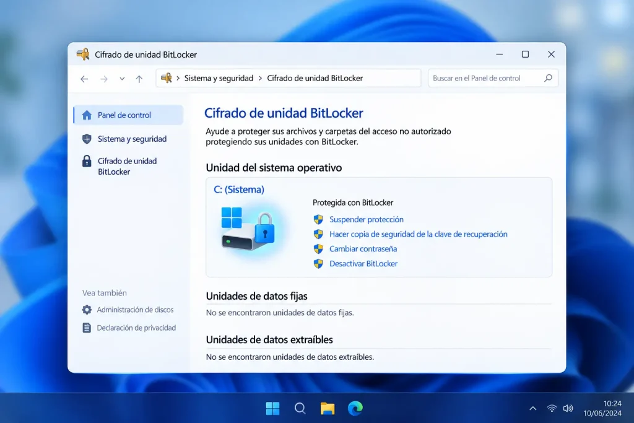Screen dimensions: 634x423
Task: Click 'Unidades de datos extraíbles' heading
Action: pos(269,339)
